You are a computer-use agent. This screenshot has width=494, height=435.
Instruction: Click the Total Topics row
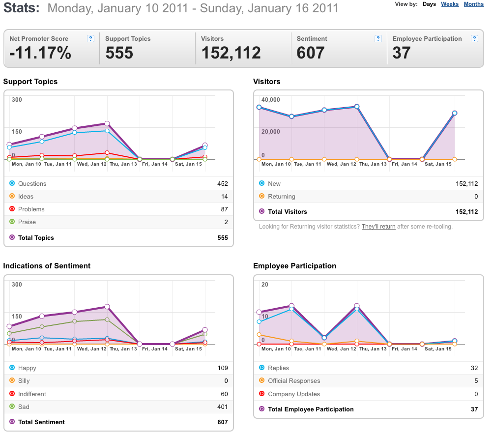pos(118,238)
